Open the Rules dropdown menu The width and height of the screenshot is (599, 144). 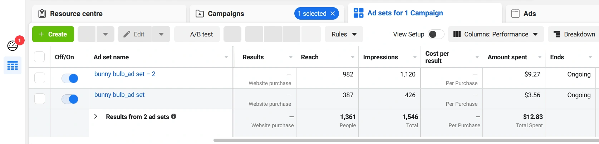[x=344, y=34]
